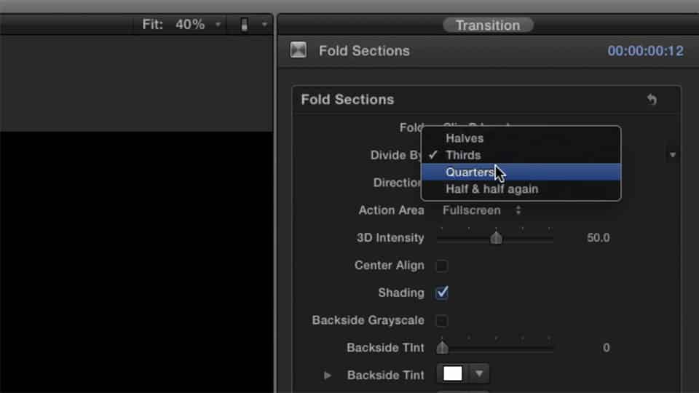Click the Fold Sections transition icon
The height and width of the screenshot is (393, 699).
pos(299,50)
